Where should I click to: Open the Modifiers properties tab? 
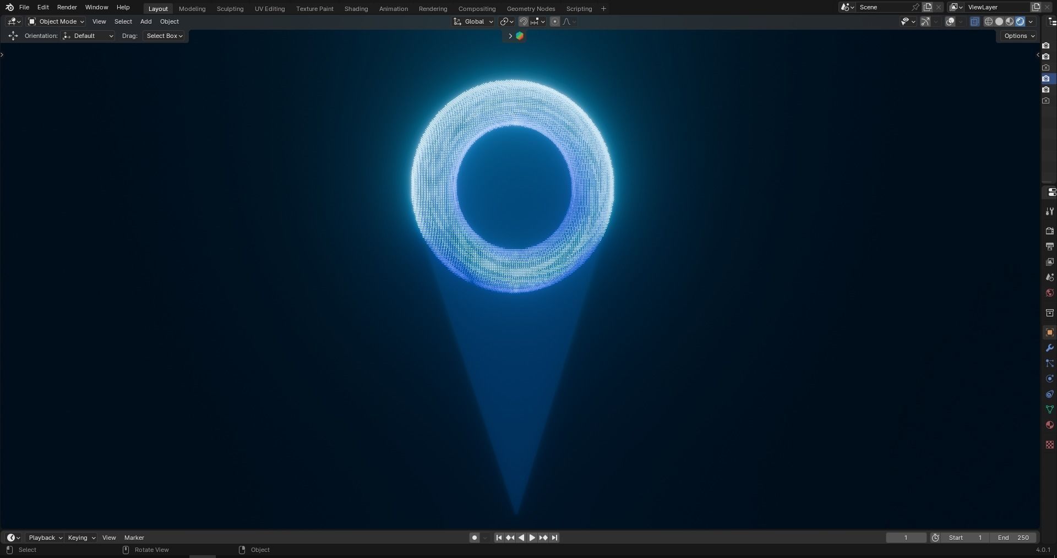(1050, 348)
